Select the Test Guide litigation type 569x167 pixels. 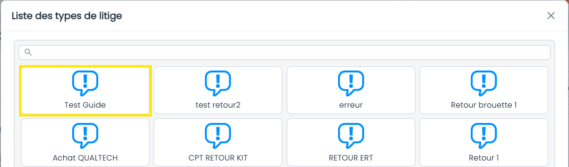point(85,90)
